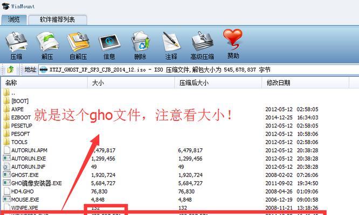359x215 pixels.
Task: Click compressed size 76,830
Action: pos(186,191)
